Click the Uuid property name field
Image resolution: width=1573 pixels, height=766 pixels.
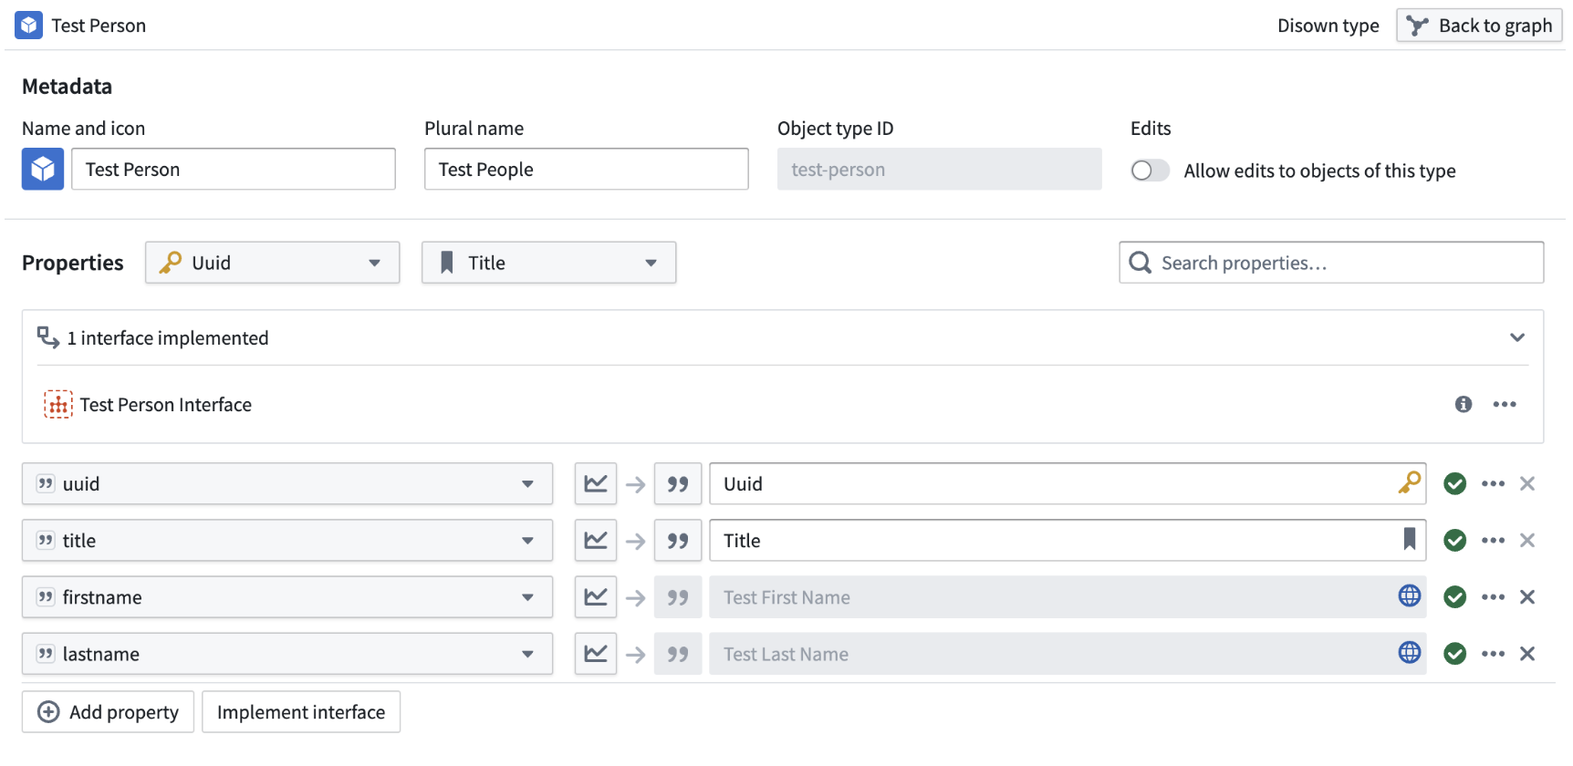pyautogui.click(x=1068, y=483)
